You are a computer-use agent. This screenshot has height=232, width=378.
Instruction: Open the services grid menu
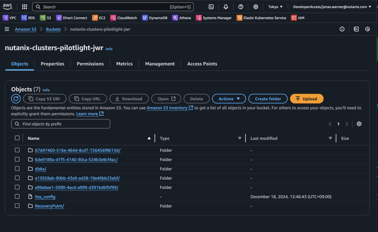click(x=24, y=7)
